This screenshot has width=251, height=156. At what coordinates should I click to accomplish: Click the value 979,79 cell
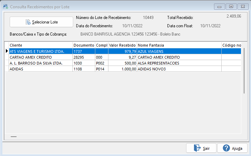click(x=123, y=51)
